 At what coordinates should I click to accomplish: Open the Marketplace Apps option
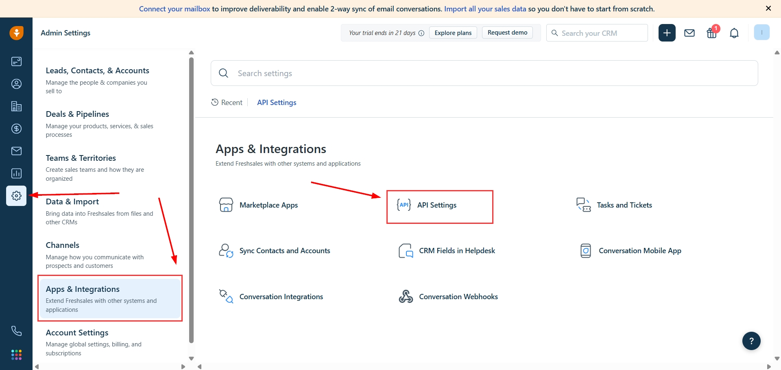[268, 205]
